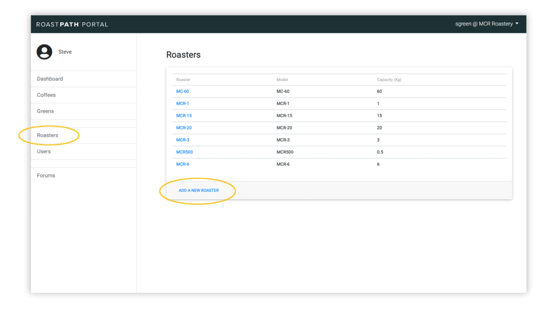Select the MCR-1 model cell
The height and width of the screenshot is (309, 557).
(283, 104)
